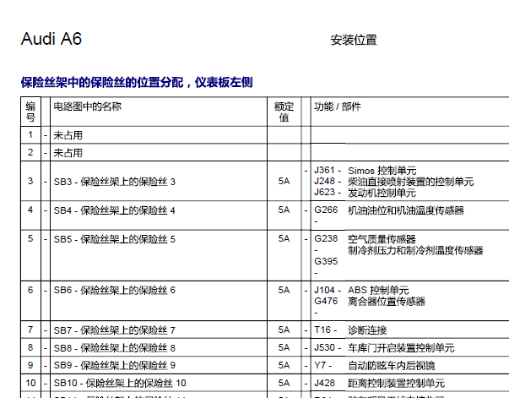This screenshot has height=398, width=509.
Task: Click the 'Audi A6' document title
Action: (x=51, y=39)
